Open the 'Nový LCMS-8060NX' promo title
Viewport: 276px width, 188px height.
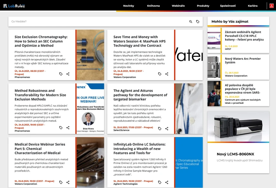coord(235,154)
